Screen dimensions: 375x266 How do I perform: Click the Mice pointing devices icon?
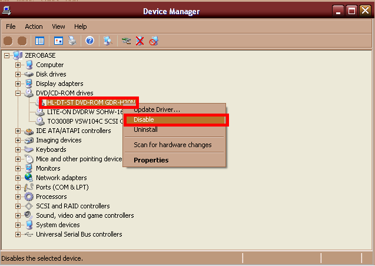(29, 159)
